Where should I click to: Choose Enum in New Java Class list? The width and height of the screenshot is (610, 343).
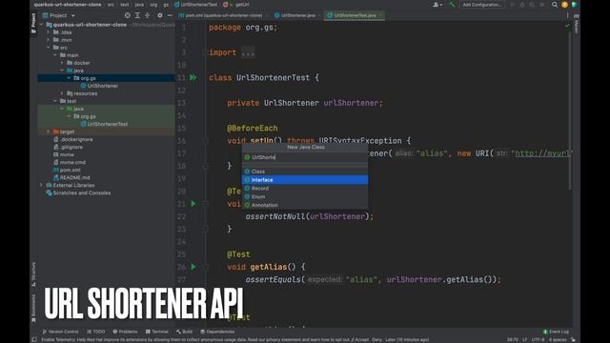tap(305, 197)
